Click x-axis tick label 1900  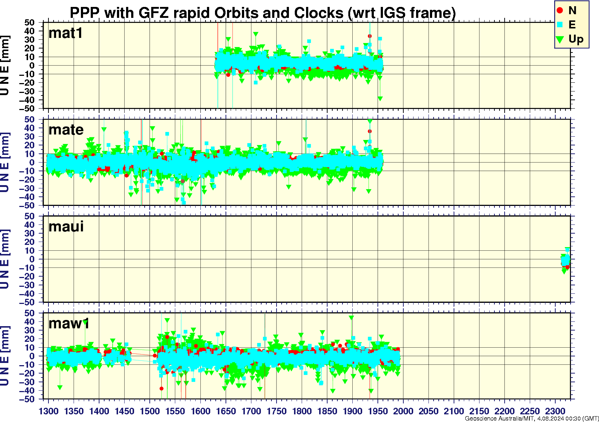pyautogui.click(x=352, y=411)
